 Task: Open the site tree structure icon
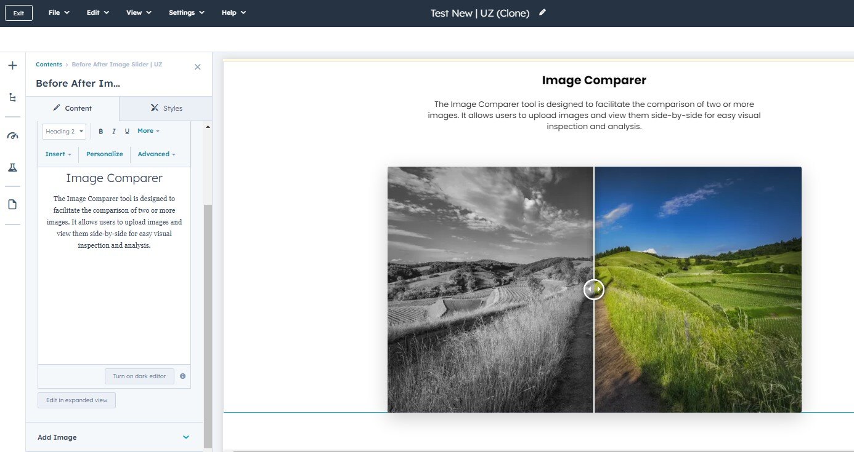(x=12, y=97)
